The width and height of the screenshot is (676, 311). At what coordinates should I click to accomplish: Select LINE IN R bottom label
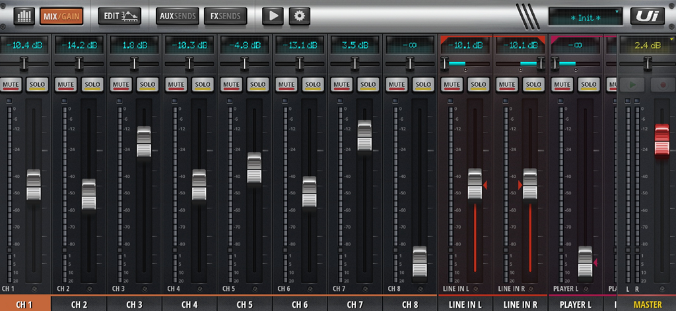click(x=521, y=304)
